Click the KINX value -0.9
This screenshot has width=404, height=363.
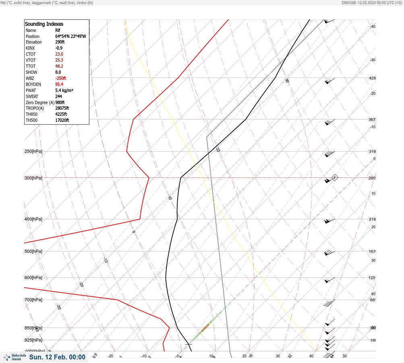[x=59, y=48]
